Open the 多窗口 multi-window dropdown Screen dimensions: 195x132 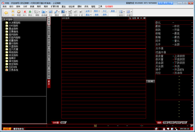[129, 13]
